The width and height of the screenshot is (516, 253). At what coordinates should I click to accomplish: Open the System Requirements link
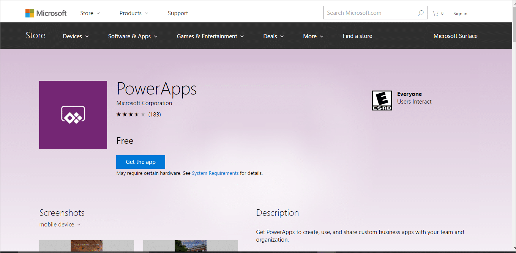point(215,173)
